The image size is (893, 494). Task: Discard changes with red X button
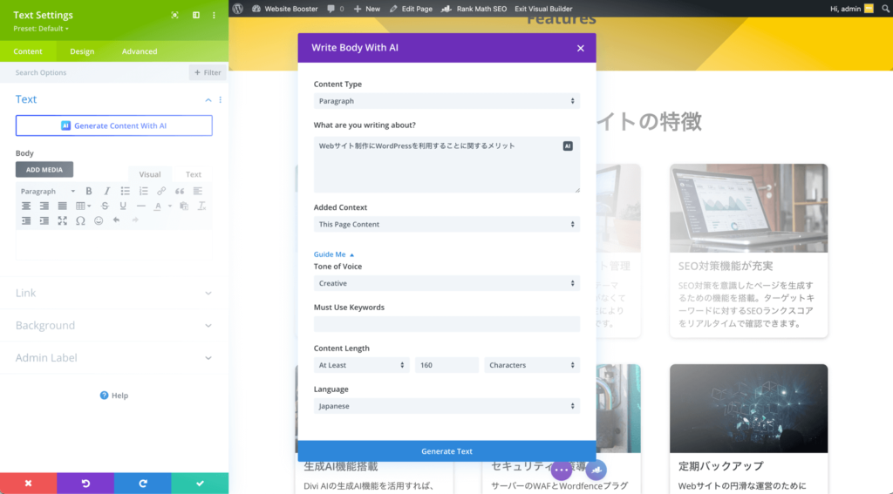coord(29,484)
